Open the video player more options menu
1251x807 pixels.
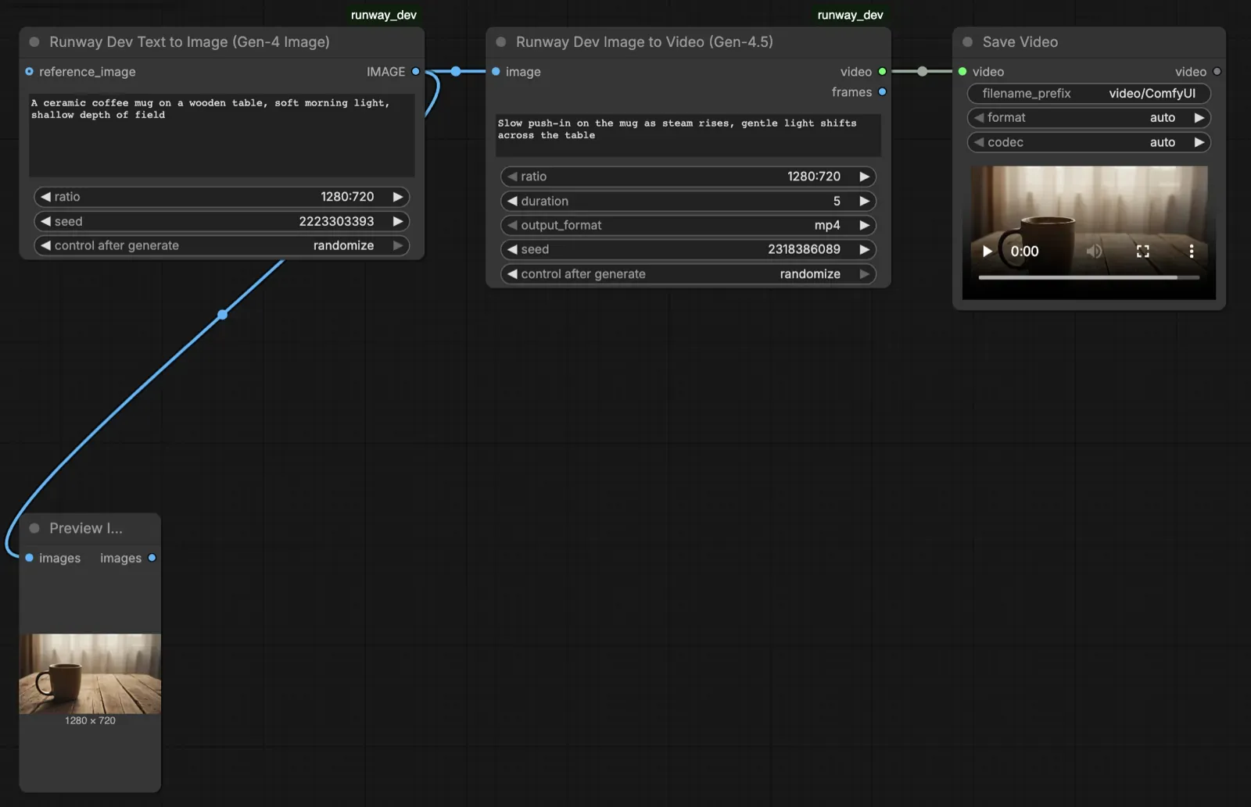[x=1192, y=252]
